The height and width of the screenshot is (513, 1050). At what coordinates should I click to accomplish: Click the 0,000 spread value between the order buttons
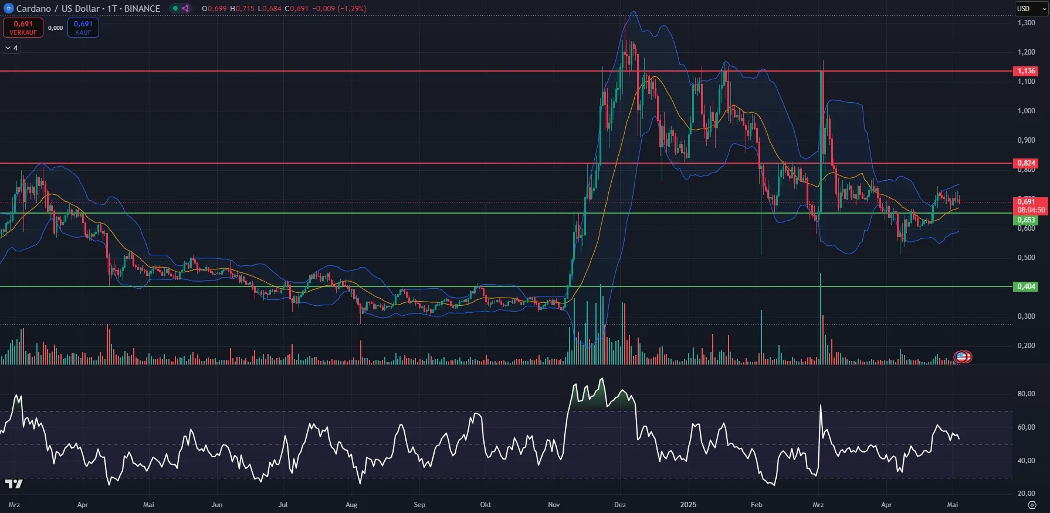(x=55, y=28)
